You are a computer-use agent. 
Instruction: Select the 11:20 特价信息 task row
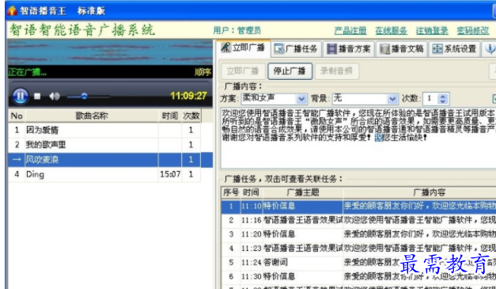click(x=358, y=234)
